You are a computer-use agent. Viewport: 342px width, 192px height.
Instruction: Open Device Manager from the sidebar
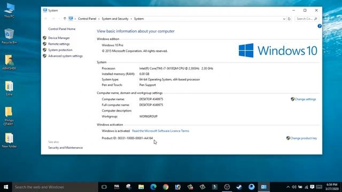[x=59, y=38]
